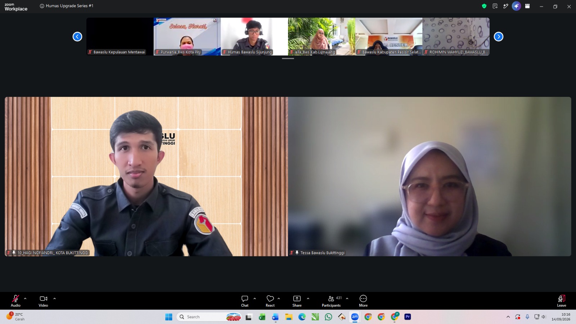Show previous participant thumbnails
Viewport: 576px width, 324px height.
coord(77,37)
